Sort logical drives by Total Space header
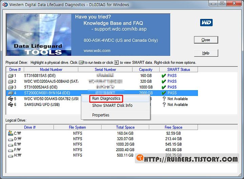 click(x=125, y=127)
